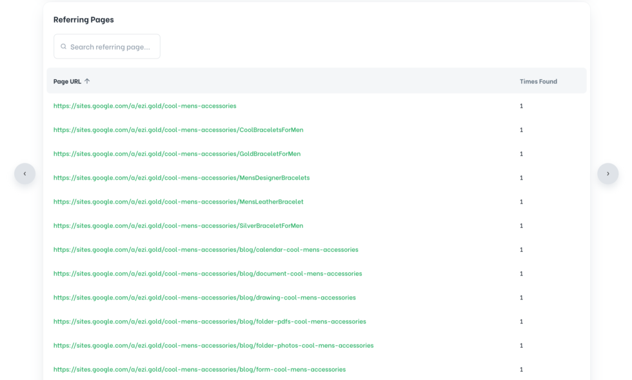The width and height of the screenshot is (632, 380).
Task: Click the Referring Pages heading
Action: tap(83, 20)
